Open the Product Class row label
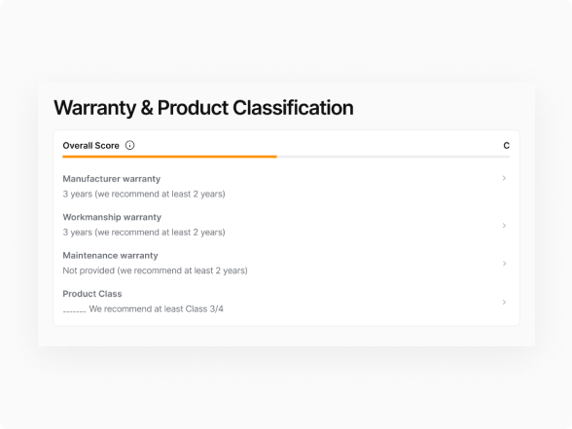 tap(92, 294)
